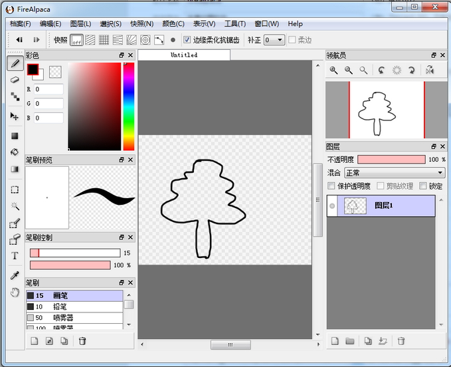451x367 pixels.
Task: Select the Magic Wand tool
Action: pyautogui.click(x=15, y=206)
